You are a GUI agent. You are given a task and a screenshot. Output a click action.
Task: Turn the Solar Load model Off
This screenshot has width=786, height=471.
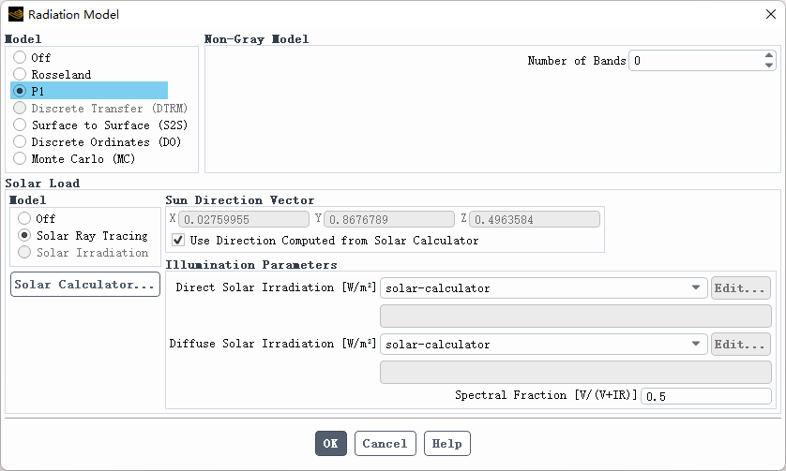[x=24, y=218]
